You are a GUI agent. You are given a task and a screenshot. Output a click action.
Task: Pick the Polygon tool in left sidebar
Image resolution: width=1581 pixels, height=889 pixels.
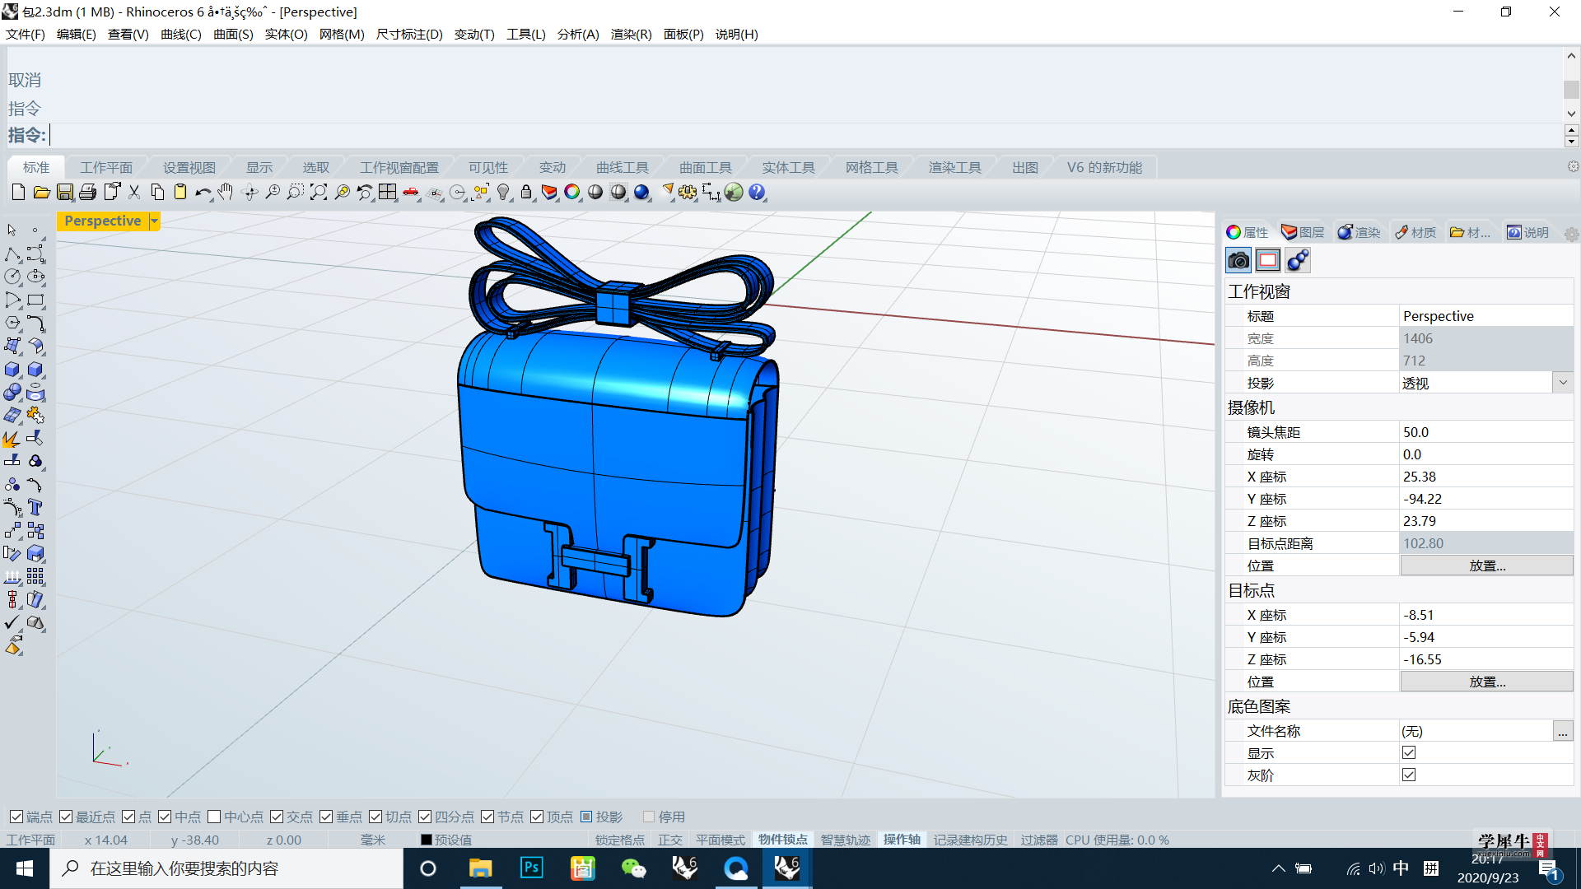12,323
